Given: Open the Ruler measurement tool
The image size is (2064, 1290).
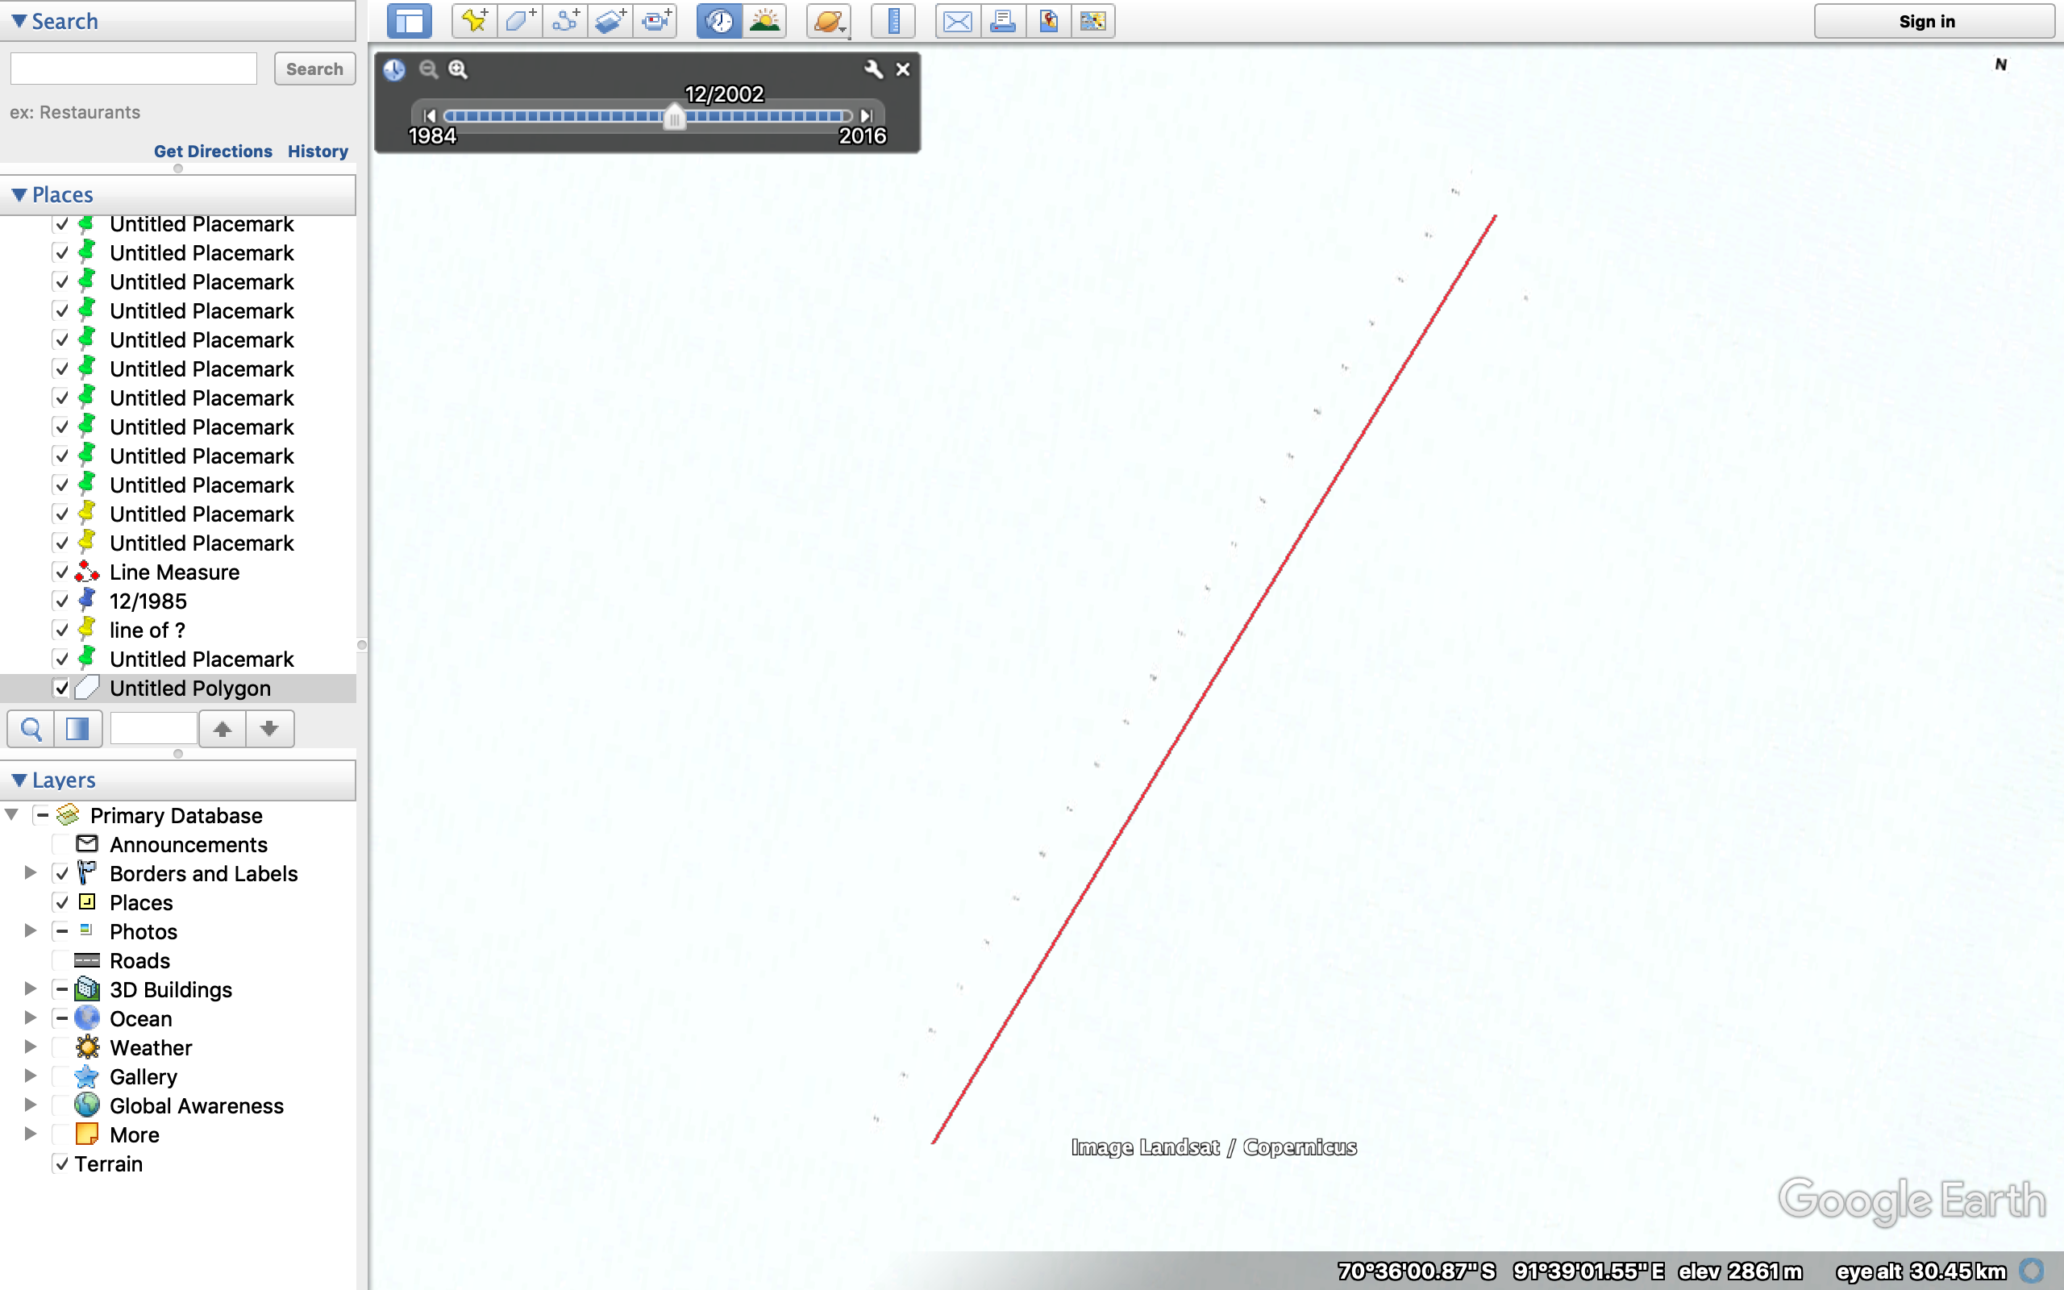Looking at the screenshot, I should [893, 20].
